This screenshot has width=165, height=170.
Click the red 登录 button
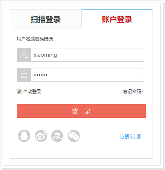81,111
